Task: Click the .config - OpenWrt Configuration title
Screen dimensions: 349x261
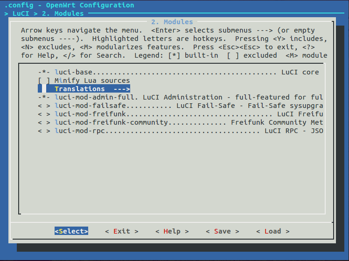Action: [69, 5]
